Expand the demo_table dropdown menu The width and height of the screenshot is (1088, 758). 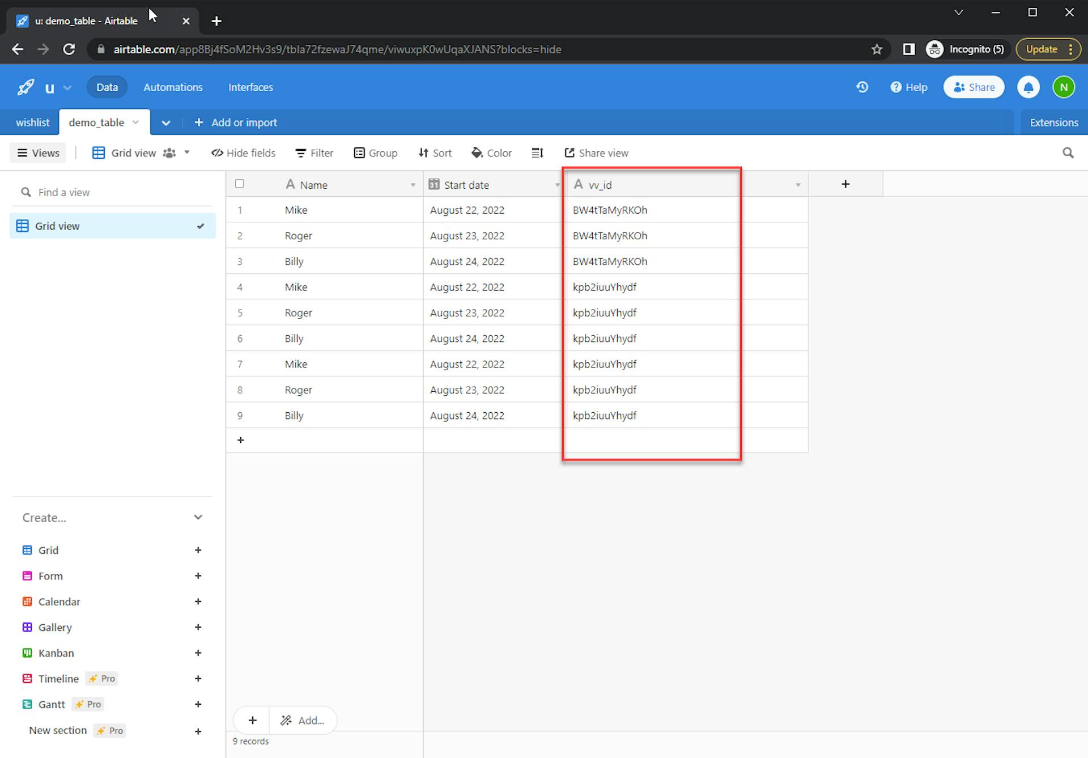[135, 122]
